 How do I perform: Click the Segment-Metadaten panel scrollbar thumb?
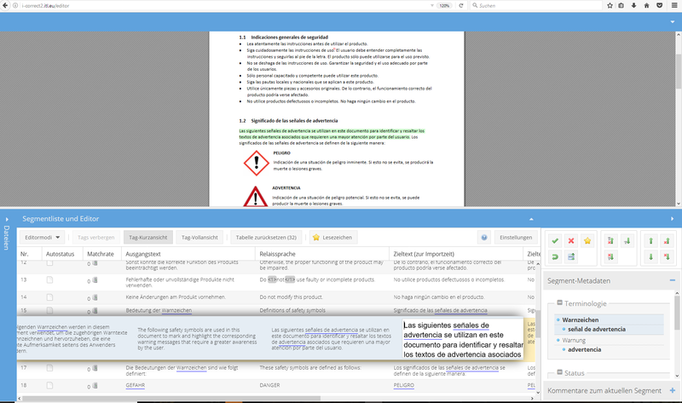677,313
